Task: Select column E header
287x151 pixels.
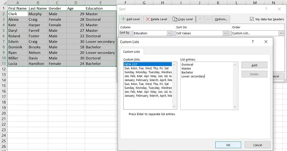Action: point(101,2)
